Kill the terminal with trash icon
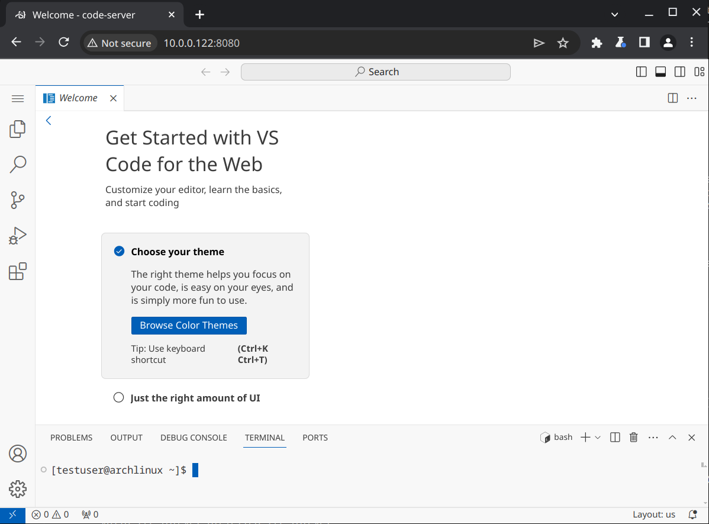The height and width of the screenshot is (524, 709). [x=634, y=437]
